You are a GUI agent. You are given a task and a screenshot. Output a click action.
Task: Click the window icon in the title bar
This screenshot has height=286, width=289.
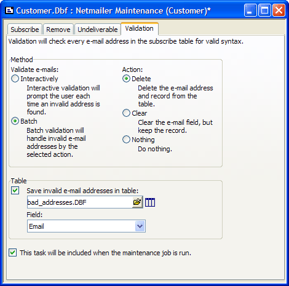(x=9, y=10)
